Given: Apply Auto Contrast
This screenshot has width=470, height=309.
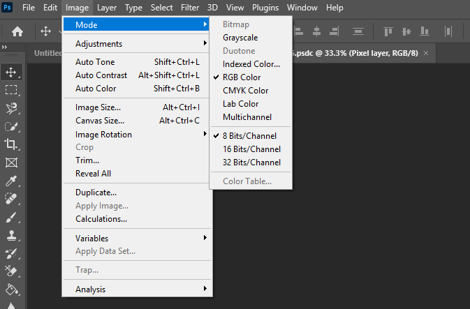Looking at the screenshot, I should coord(135,75).
